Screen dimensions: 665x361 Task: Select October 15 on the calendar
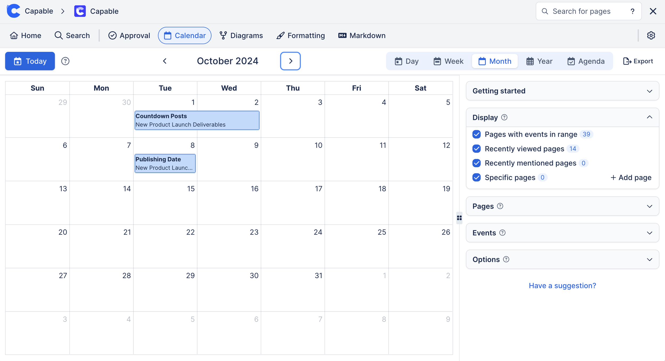tap(165, 203)
